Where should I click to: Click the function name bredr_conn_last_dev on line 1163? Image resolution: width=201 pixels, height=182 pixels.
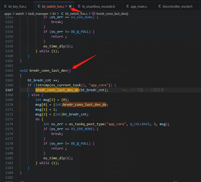point(48,71)
